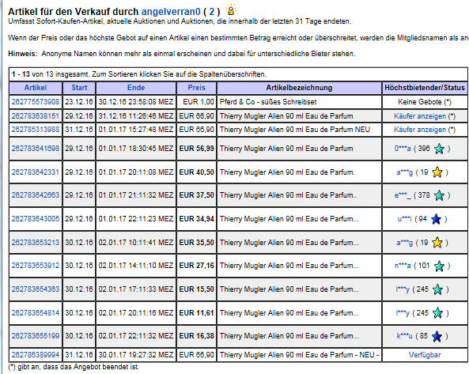The height and width of the screenshot is (374, 469).
Task: Open seller profile angelverran0
Action: click(x=171, y=11)
